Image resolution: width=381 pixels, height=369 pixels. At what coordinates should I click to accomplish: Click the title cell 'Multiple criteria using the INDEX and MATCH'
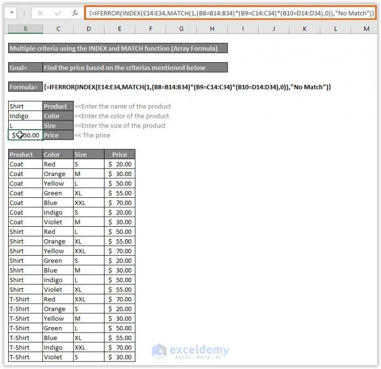coord(118,48)
